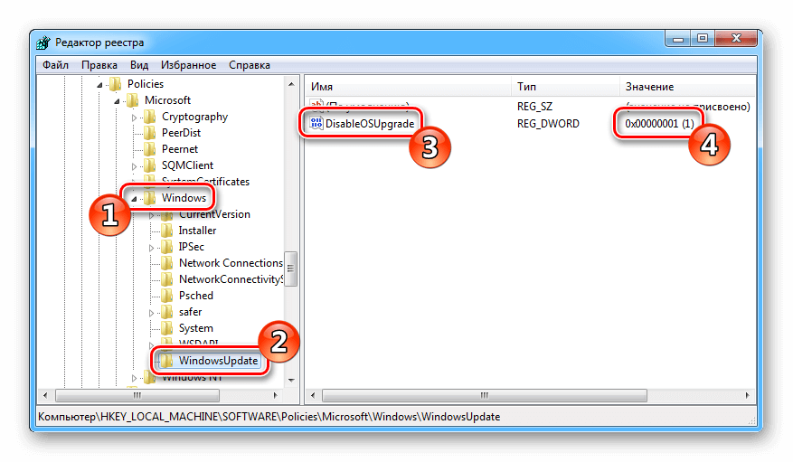
Task: Click the tree pane scroll up arrow
Action: click(291, 84)
